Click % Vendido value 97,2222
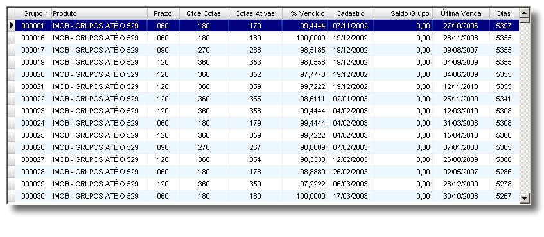Viewport: 544px width, 237px height. (313, 184)
